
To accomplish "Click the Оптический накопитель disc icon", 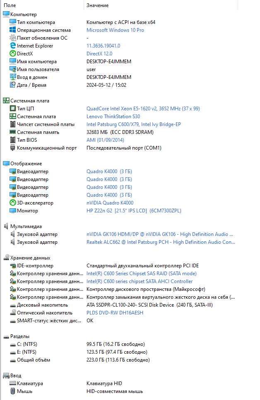I will click(x=13, y=312).
